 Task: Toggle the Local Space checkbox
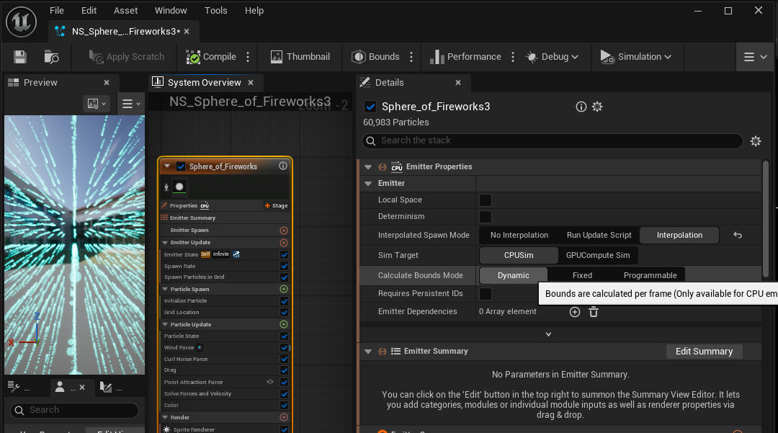(486, 200)
